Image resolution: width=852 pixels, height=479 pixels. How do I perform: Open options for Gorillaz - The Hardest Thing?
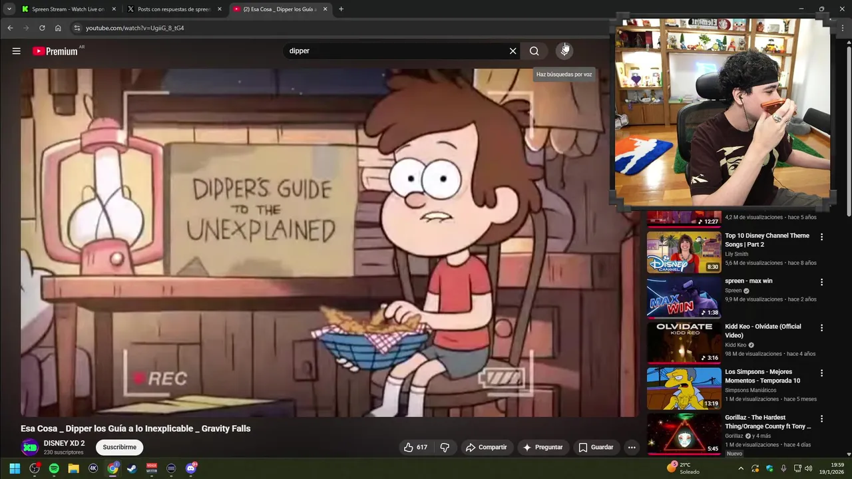click(821, 418)
